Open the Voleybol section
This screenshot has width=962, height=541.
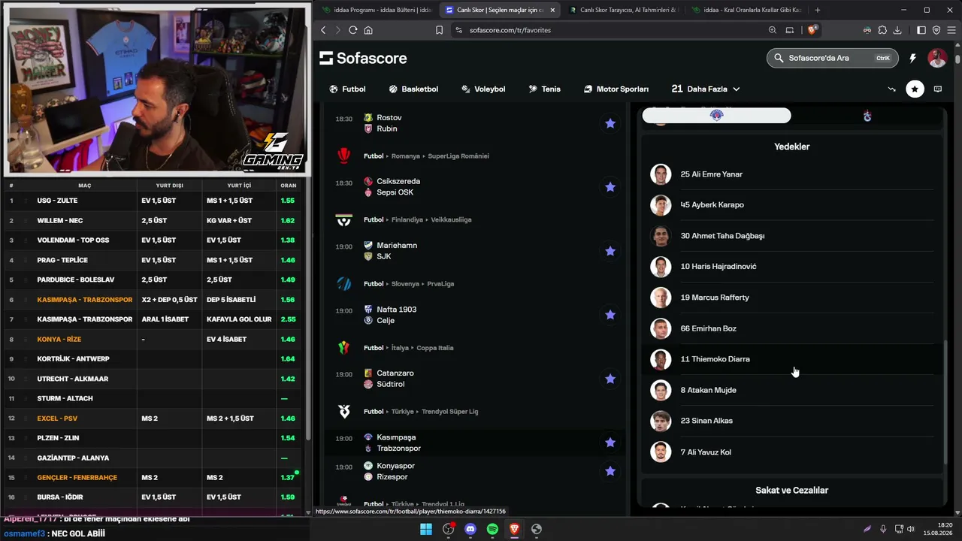(x=483, y=89)
